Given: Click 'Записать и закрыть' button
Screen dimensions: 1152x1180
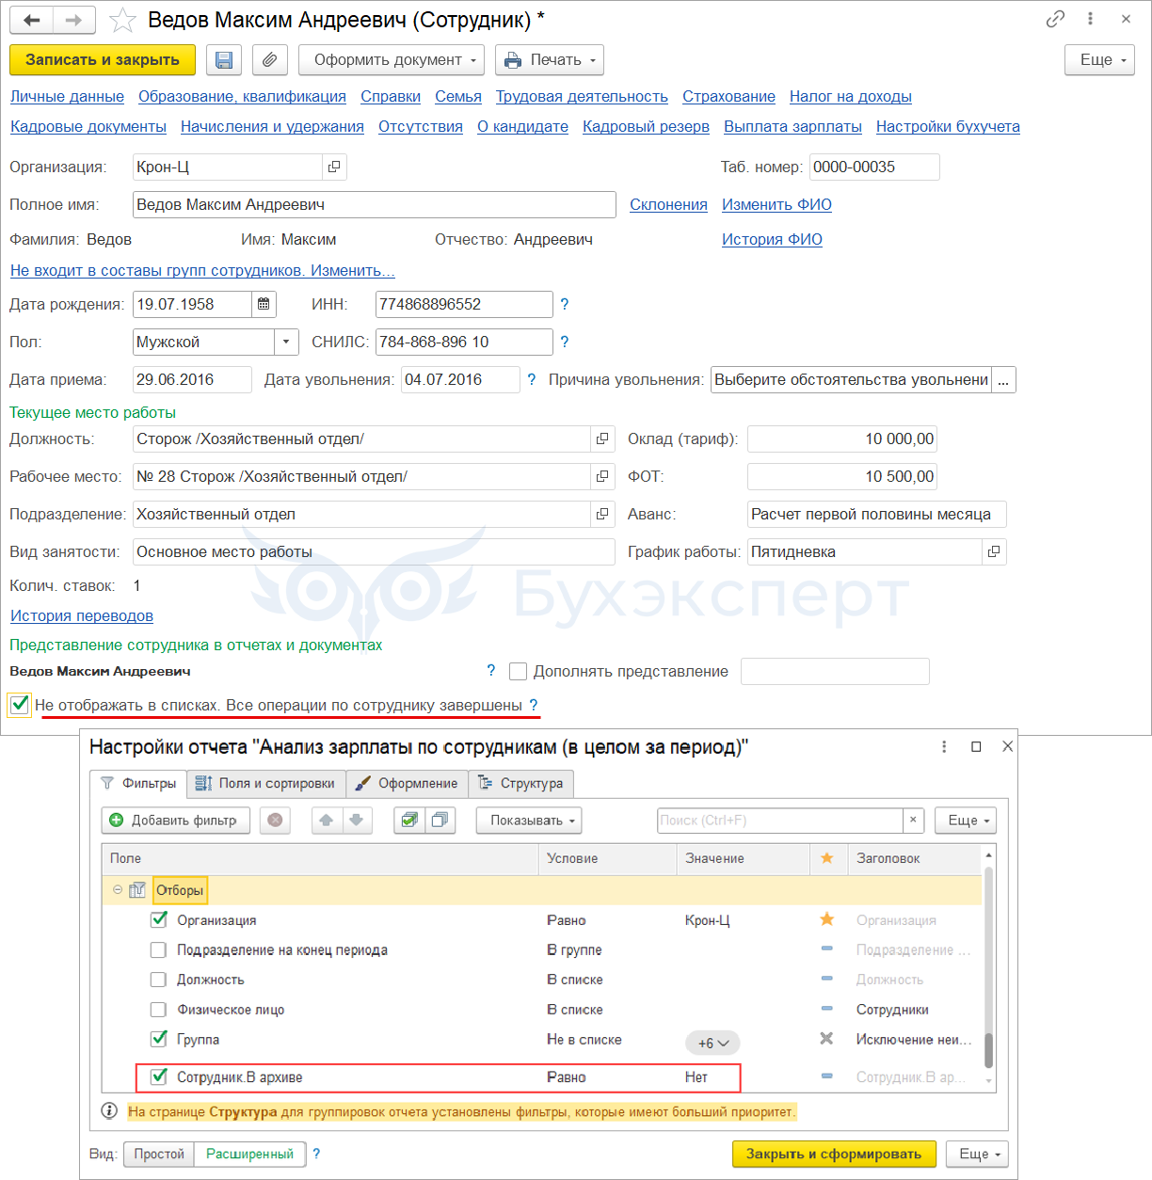Looking at the screenshot, I should point(103,60).
